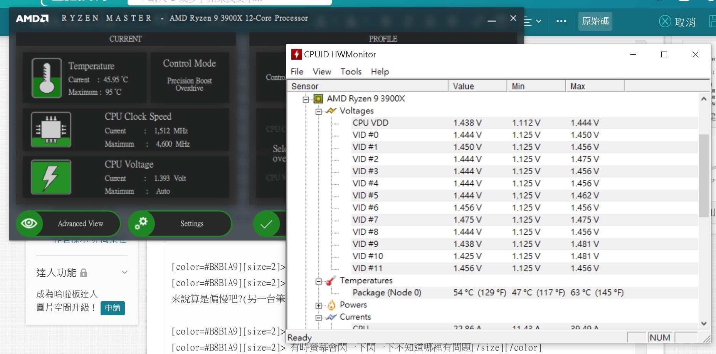Click inside the search input at page top
Screen dimensions: 716x354
click(x=229, y=2)
